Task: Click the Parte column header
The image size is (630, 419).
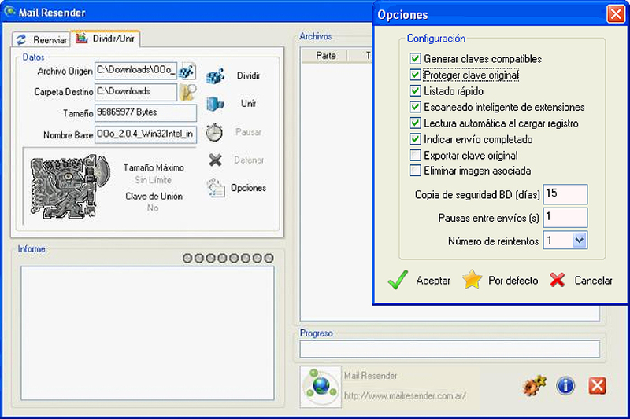Action: [325, 55]
